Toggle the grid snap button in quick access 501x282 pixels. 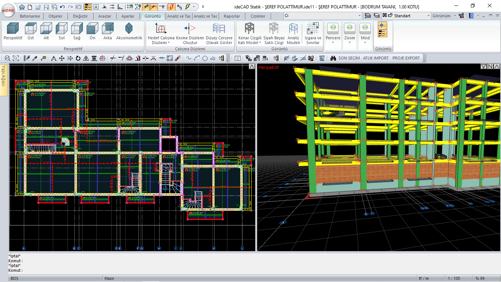tap(129, 7)
